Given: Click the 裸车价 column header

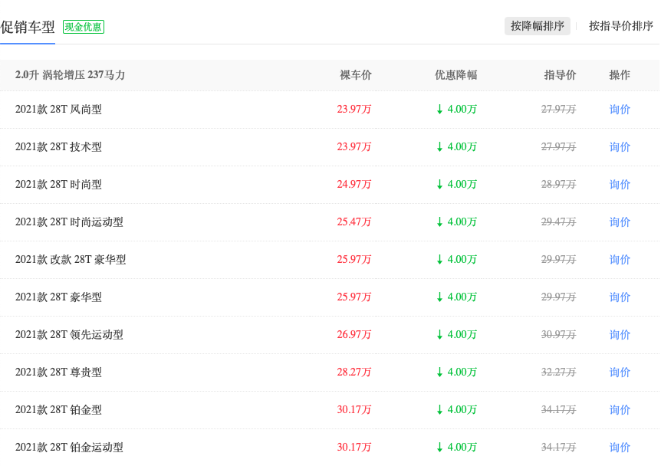Looking at the screenshot, I should 356,75.
